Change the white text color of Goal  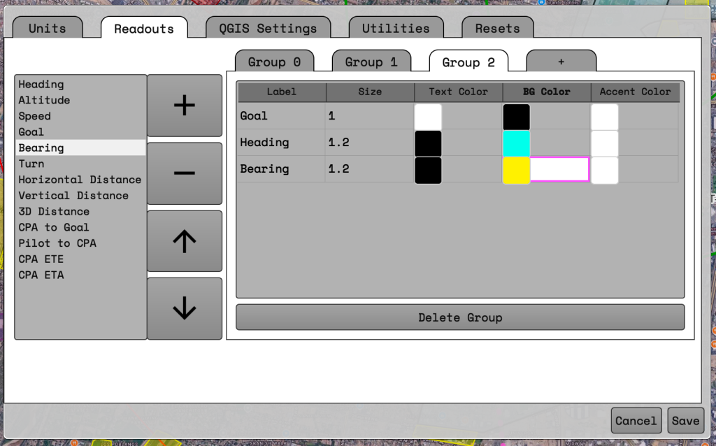point(428,117)
